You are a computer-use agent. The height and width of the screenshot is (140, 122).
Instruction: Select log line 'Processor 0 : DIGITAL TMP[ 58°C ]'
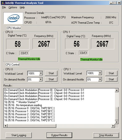click(29, 108)
